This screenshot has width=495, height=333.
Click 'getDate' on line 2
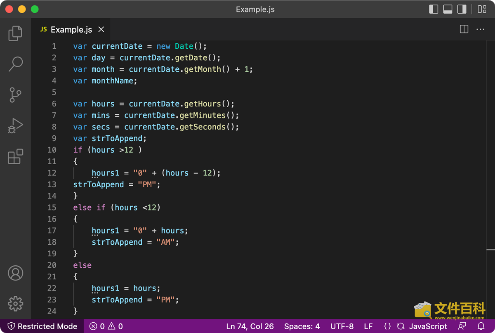(191, 58)
